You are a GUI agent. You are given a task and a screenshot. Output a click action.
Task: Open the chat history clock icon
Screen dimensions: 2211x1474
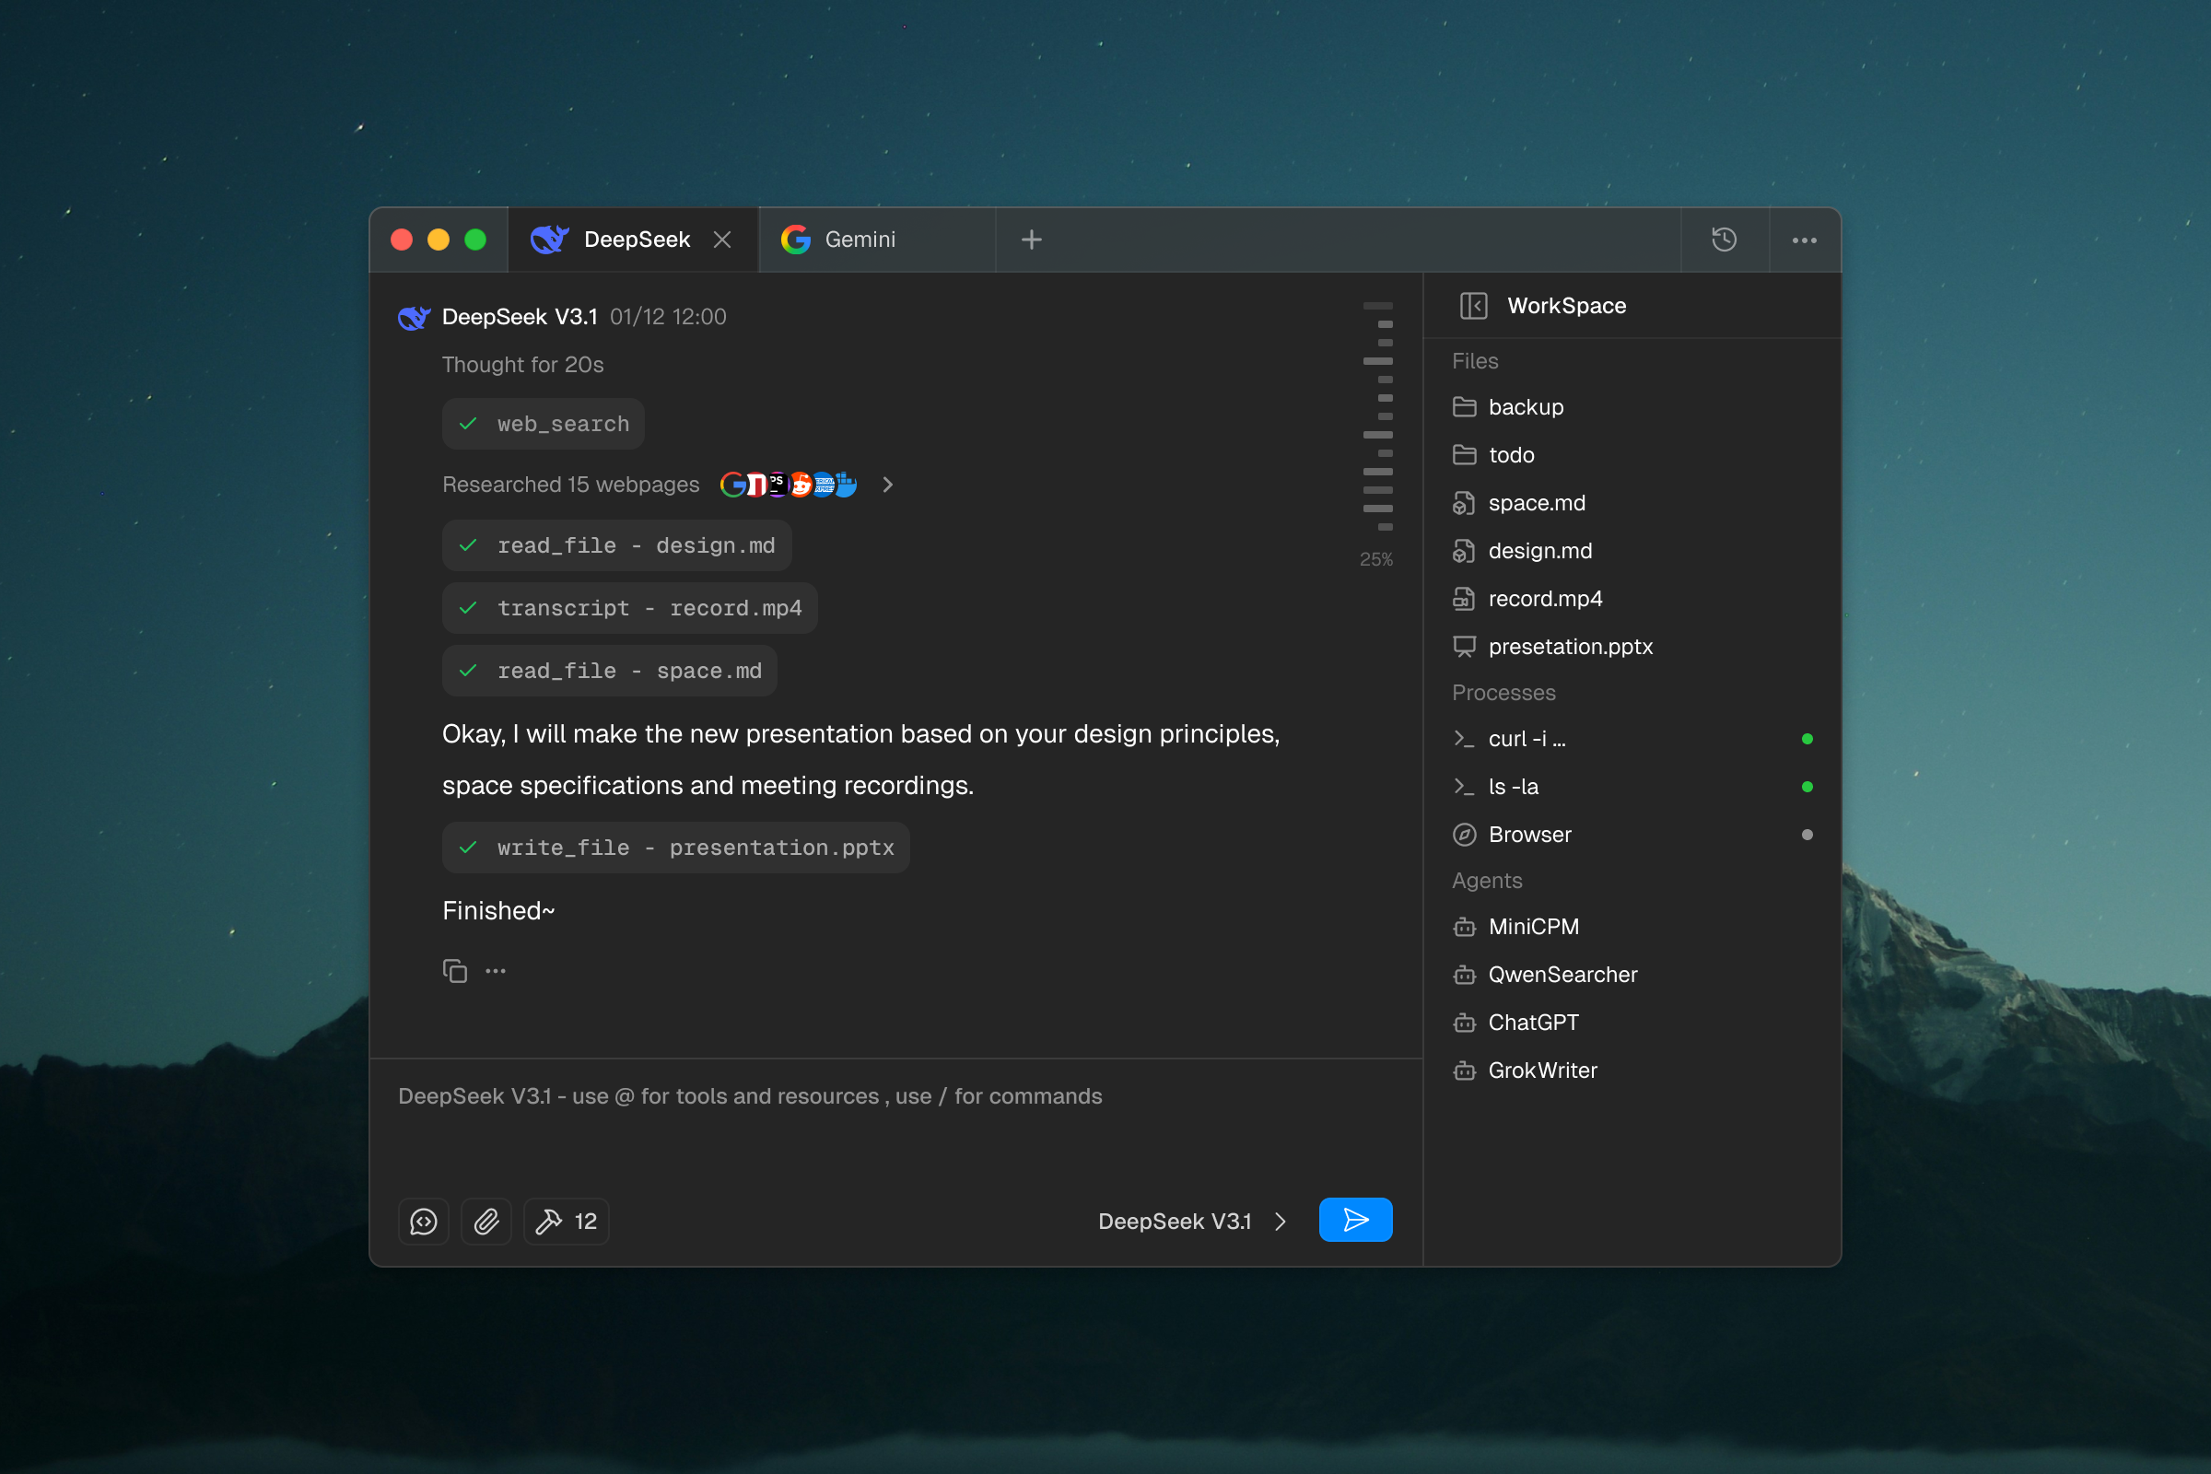coord(1723,240)
